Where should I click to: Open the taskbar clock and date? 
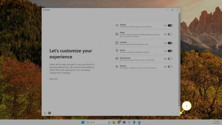[216, 122]
